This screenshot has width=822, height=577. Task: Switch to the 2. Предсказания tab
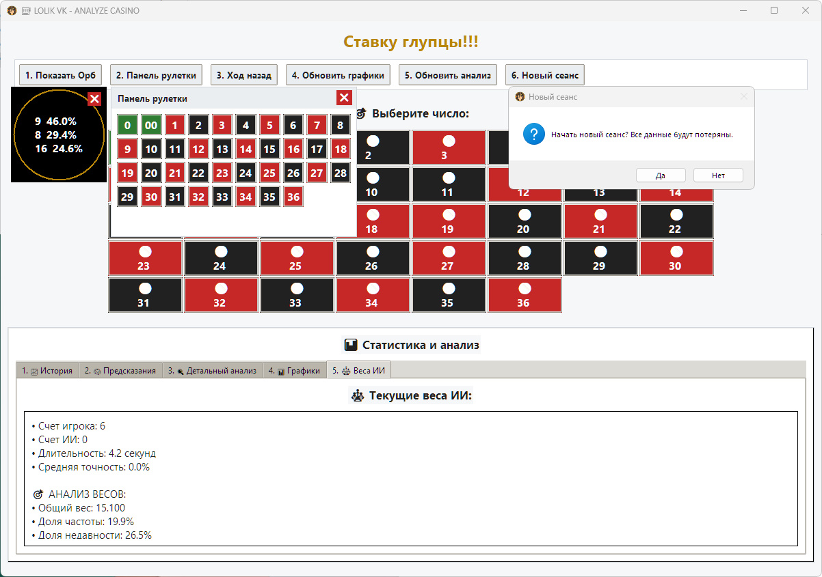point(120,371)
